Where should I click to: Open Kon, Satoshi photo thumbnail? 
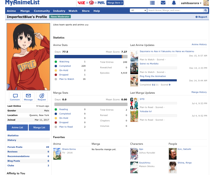coord(173,154)
